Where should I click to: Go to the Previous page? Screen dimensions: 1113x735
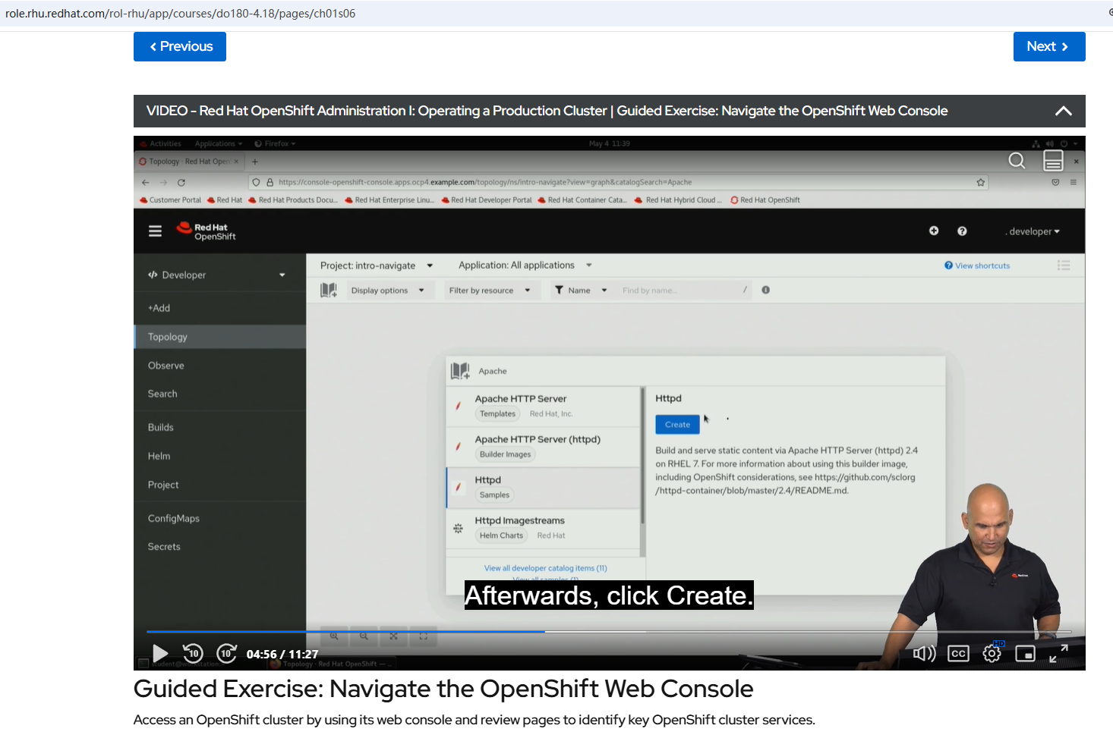click(180, 46)
